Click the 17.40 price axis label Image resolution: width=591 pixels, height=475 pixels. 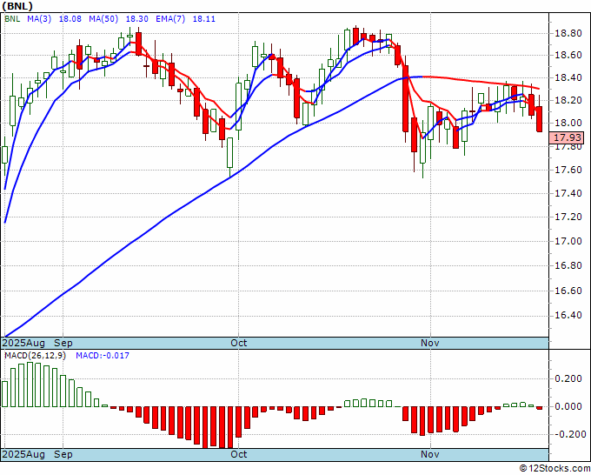[568, 193]
